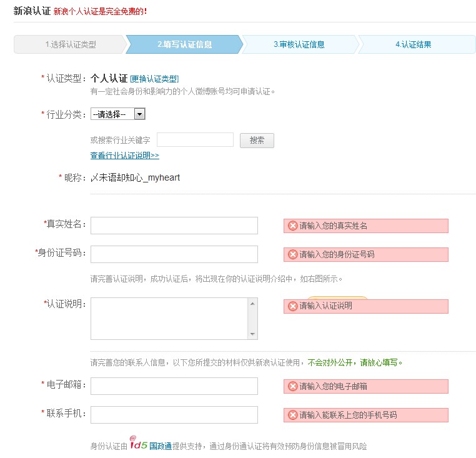Click the 联系手机 input field
Image resolution: width=476 pixels, height=458 pixels.
coord(174,414)
